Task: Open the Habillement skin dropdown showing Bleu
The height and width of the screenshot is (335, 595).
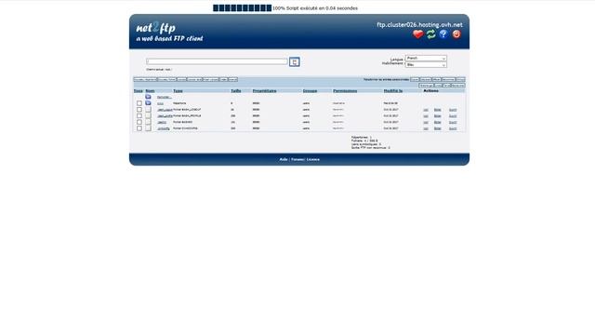Action: 426,65
